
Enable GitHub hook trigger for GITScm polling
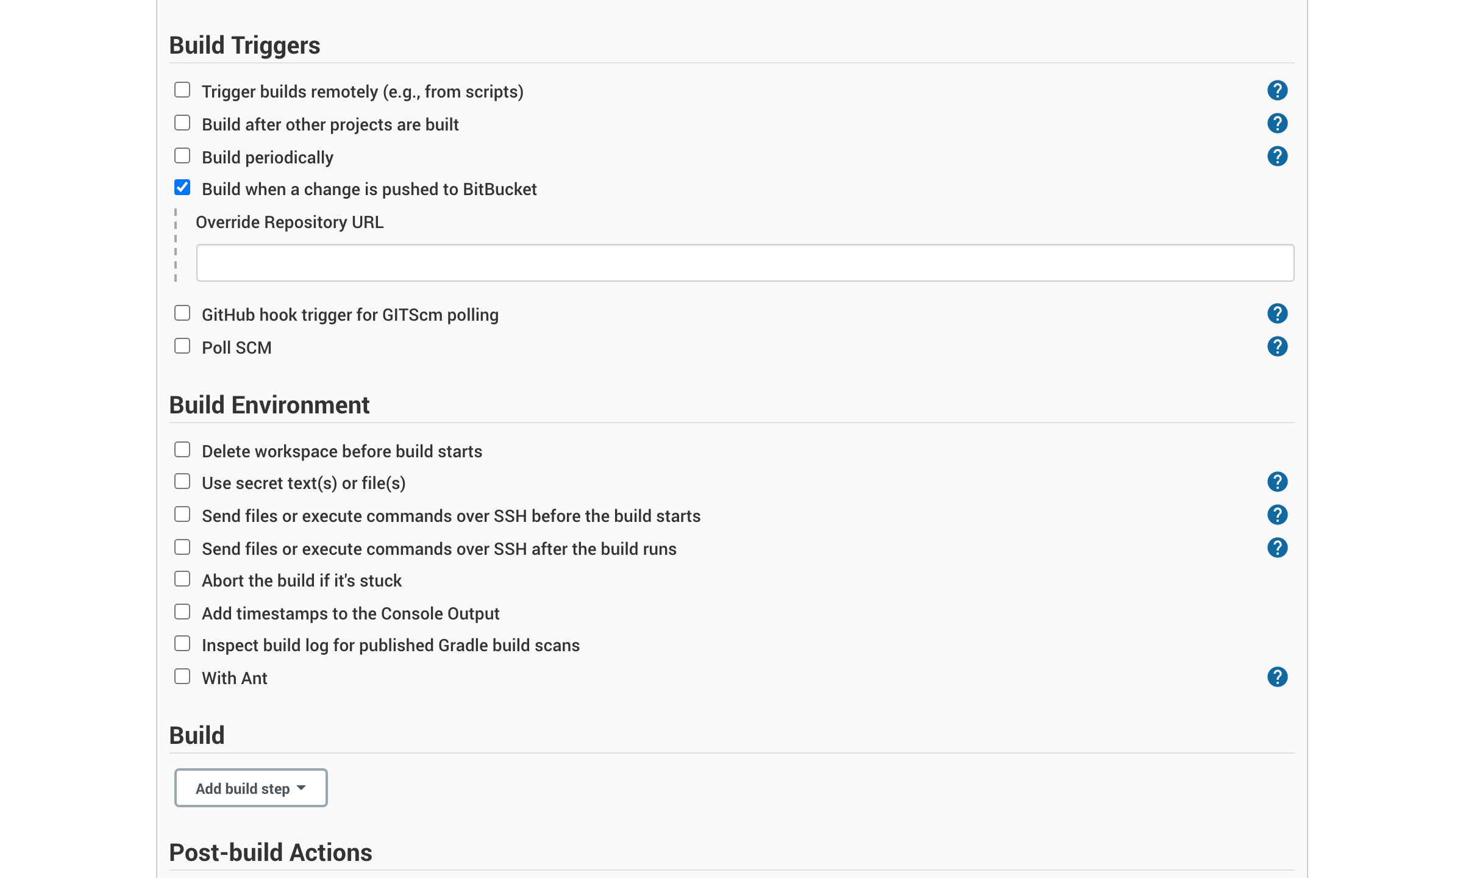[x=182, y=313]
